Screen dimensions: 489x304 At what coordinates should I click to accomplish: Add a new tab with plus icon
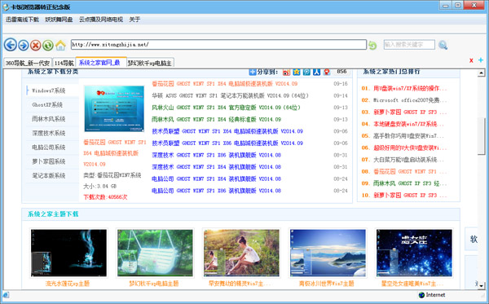481,59
